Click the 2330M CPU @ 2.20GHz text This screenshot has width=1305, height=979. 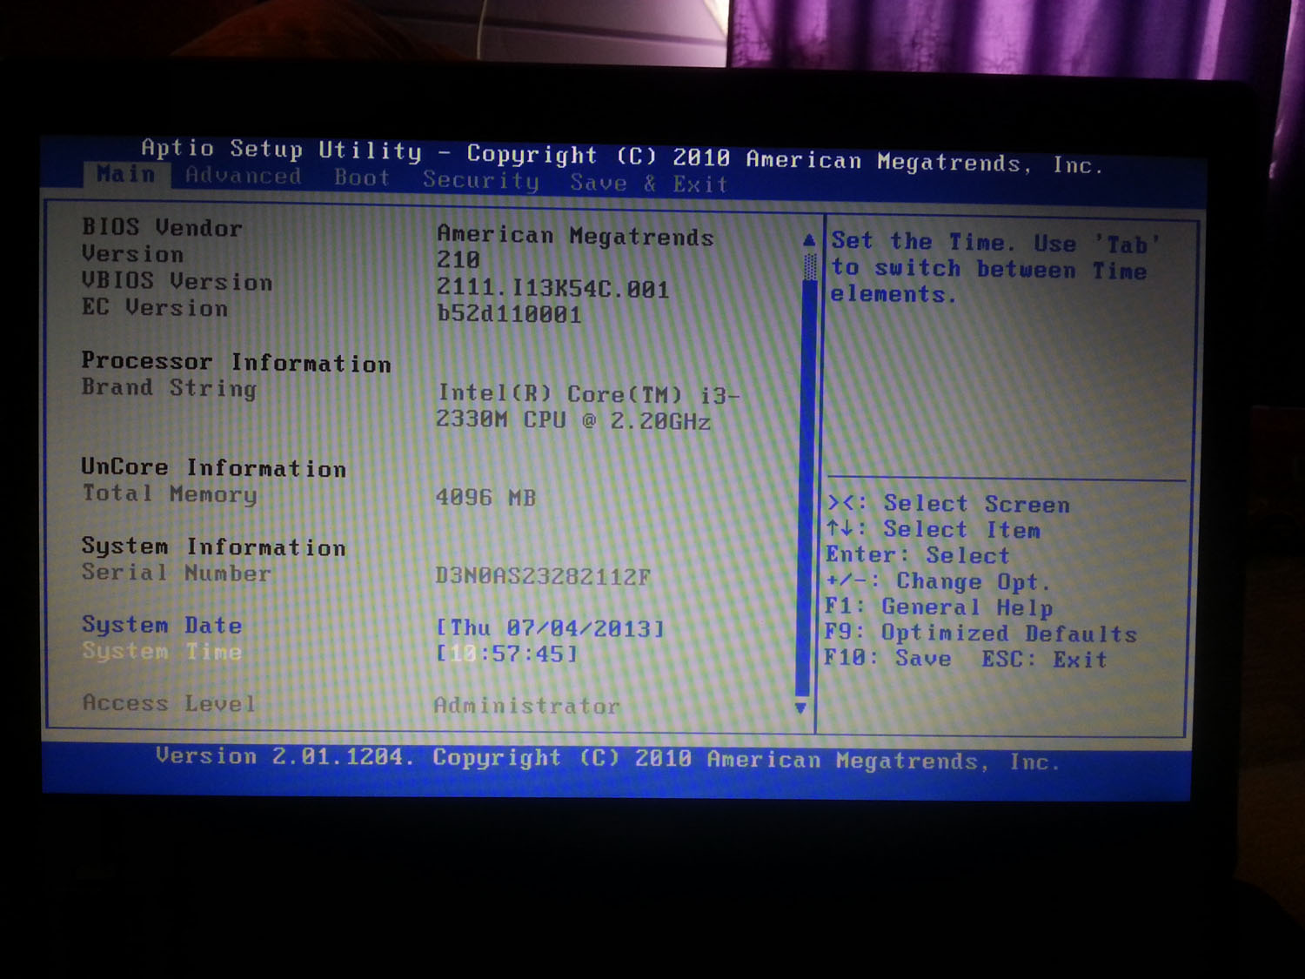point(573,420)
